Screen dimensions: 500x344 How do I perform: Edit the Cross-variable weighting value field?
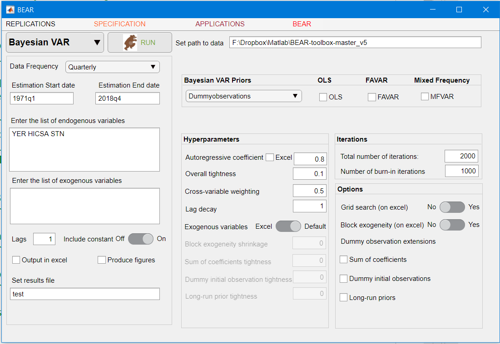pyautogui.click(x=310, y=191)
